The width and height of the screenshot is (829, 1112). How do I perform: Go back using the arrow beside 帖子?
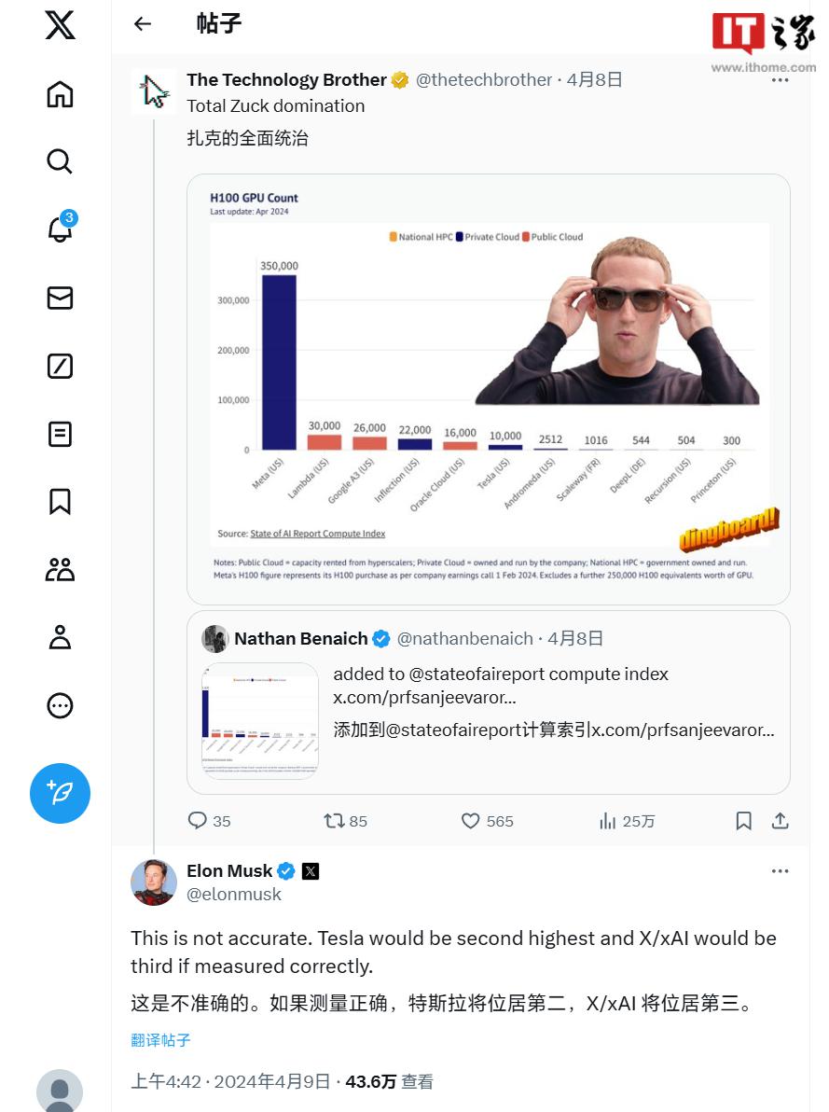(143, 24)
